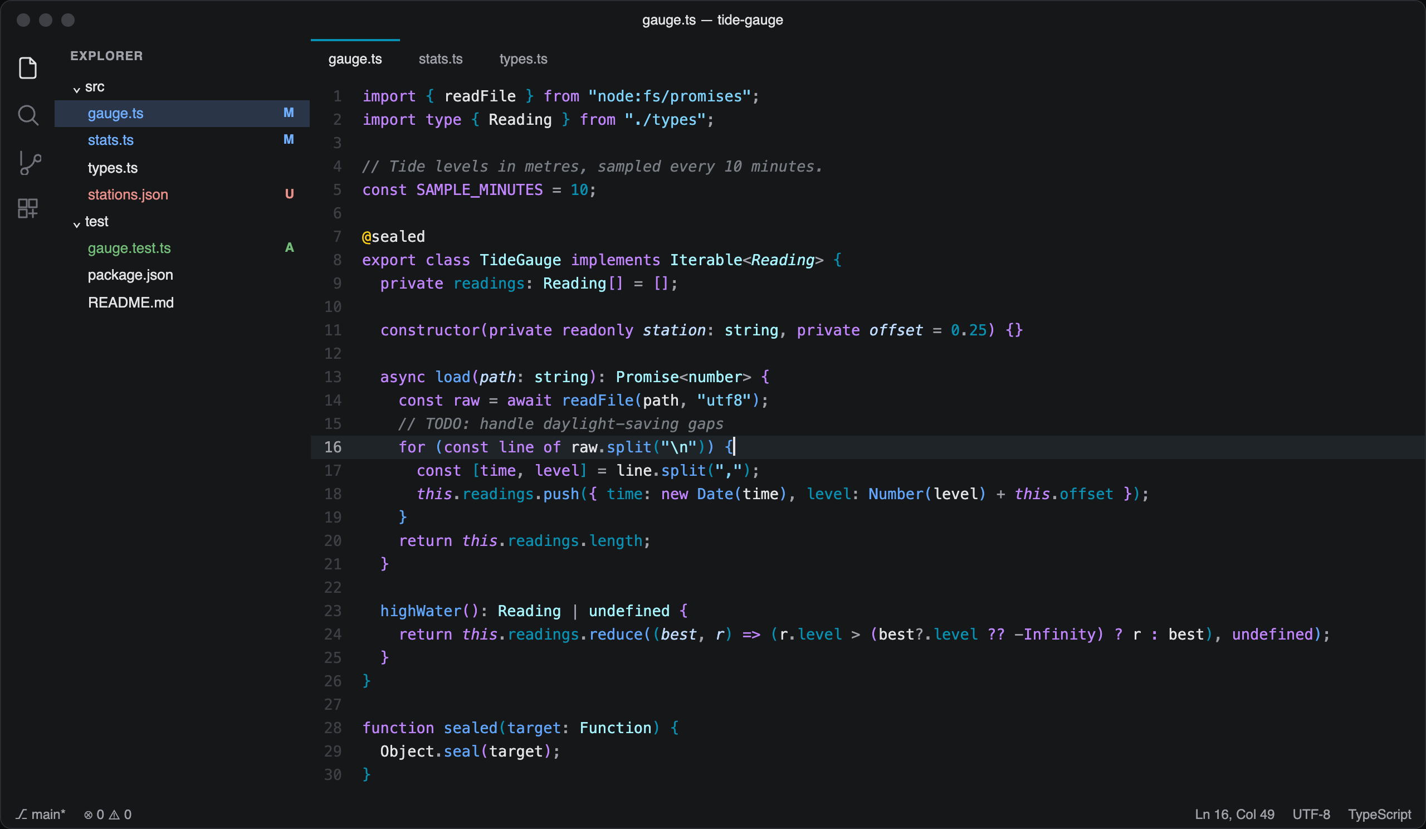The width and height of the screenshot is (1426, 829).
Task: Collapse the src folder chevron
Action: coord(76,89)
